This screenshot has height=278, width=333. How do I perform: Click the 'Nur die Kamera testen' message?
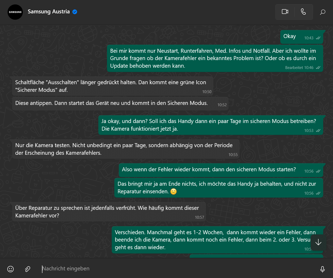tap(124, 149)
